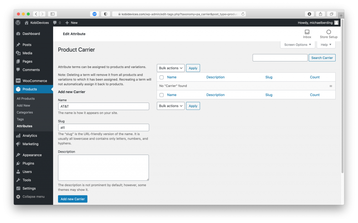Viewport: 358px width, 223px height.
Task: Click the WooCommerce logo icon
Action: click(18, 81)
